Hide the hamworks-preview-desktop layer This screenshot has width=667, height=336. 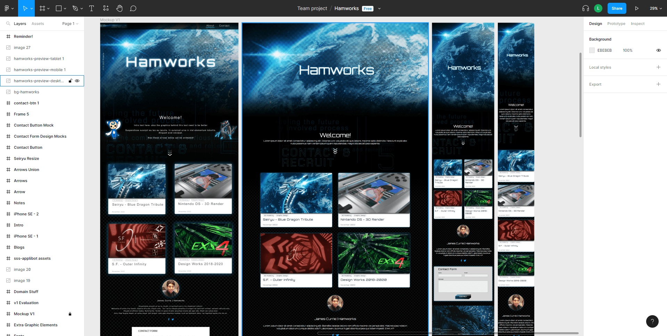pyautogui.click(x=77, y=81)
